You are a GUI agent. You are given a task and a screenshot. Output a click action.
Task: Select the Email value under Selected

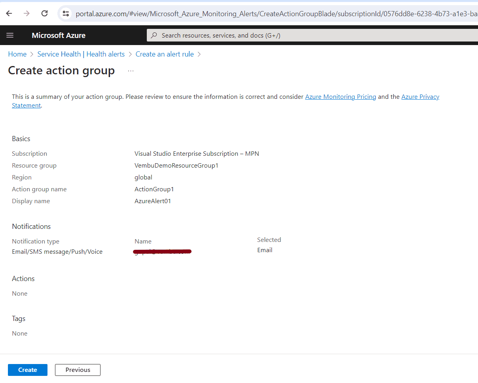[265, 250]
